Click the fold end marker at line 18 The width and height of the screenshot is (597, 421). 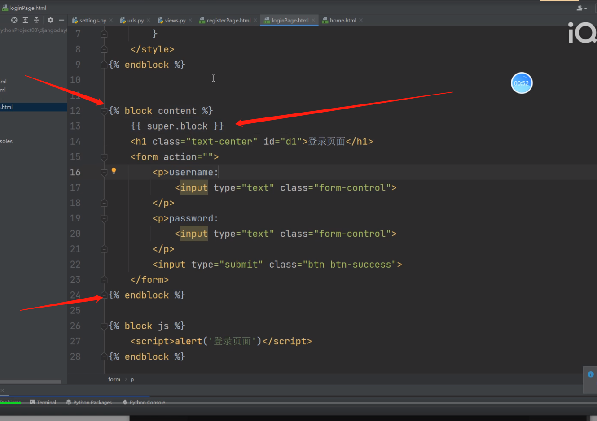tap(104, 203)
